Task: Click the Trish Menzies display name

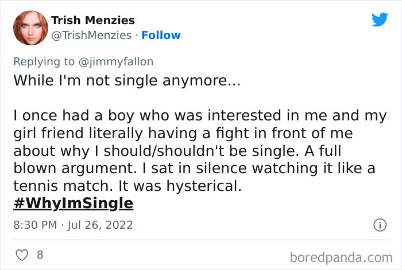Action: click(93, 21)
